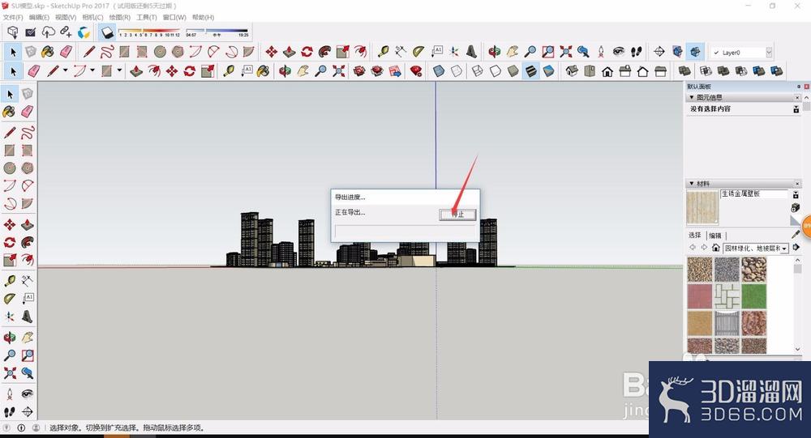Image resolution: width=811 pixels, height=438 pixels.
Task: Switch to the 选择 tab in materials
Action: coord(695,235)
